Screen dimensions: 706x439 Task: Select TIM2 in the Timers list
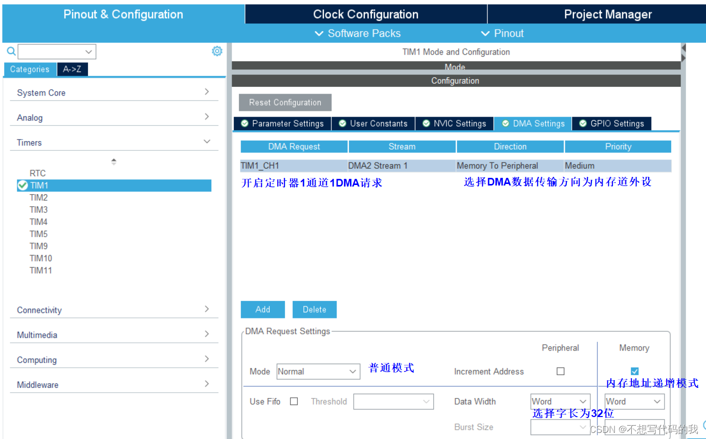tap(38, 197)
